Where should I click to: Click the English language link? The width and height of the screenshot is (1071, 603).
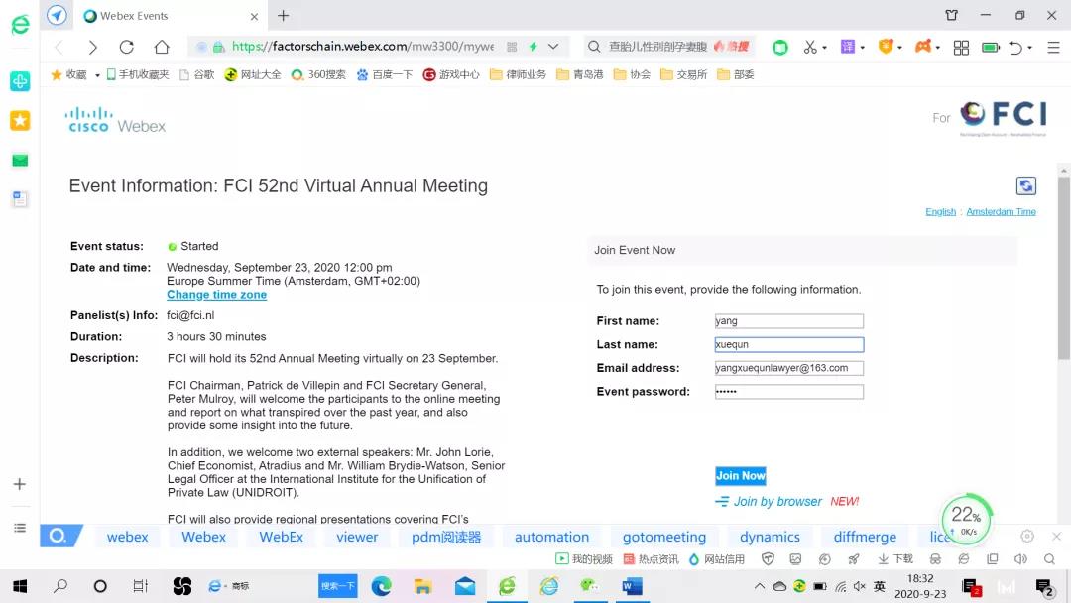[x=940, y=211]
